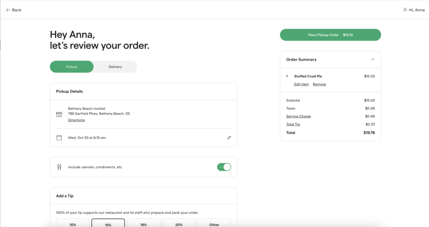The height and width of the screenshot is (227, 429).
Task: Select the Pickup tab
Action: pos(72,67)
